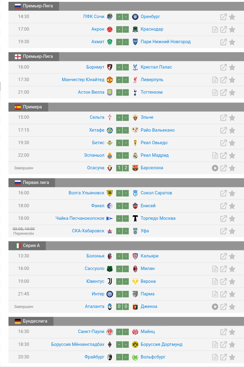Open external link for Факел vs Енисей

[224, 206]
